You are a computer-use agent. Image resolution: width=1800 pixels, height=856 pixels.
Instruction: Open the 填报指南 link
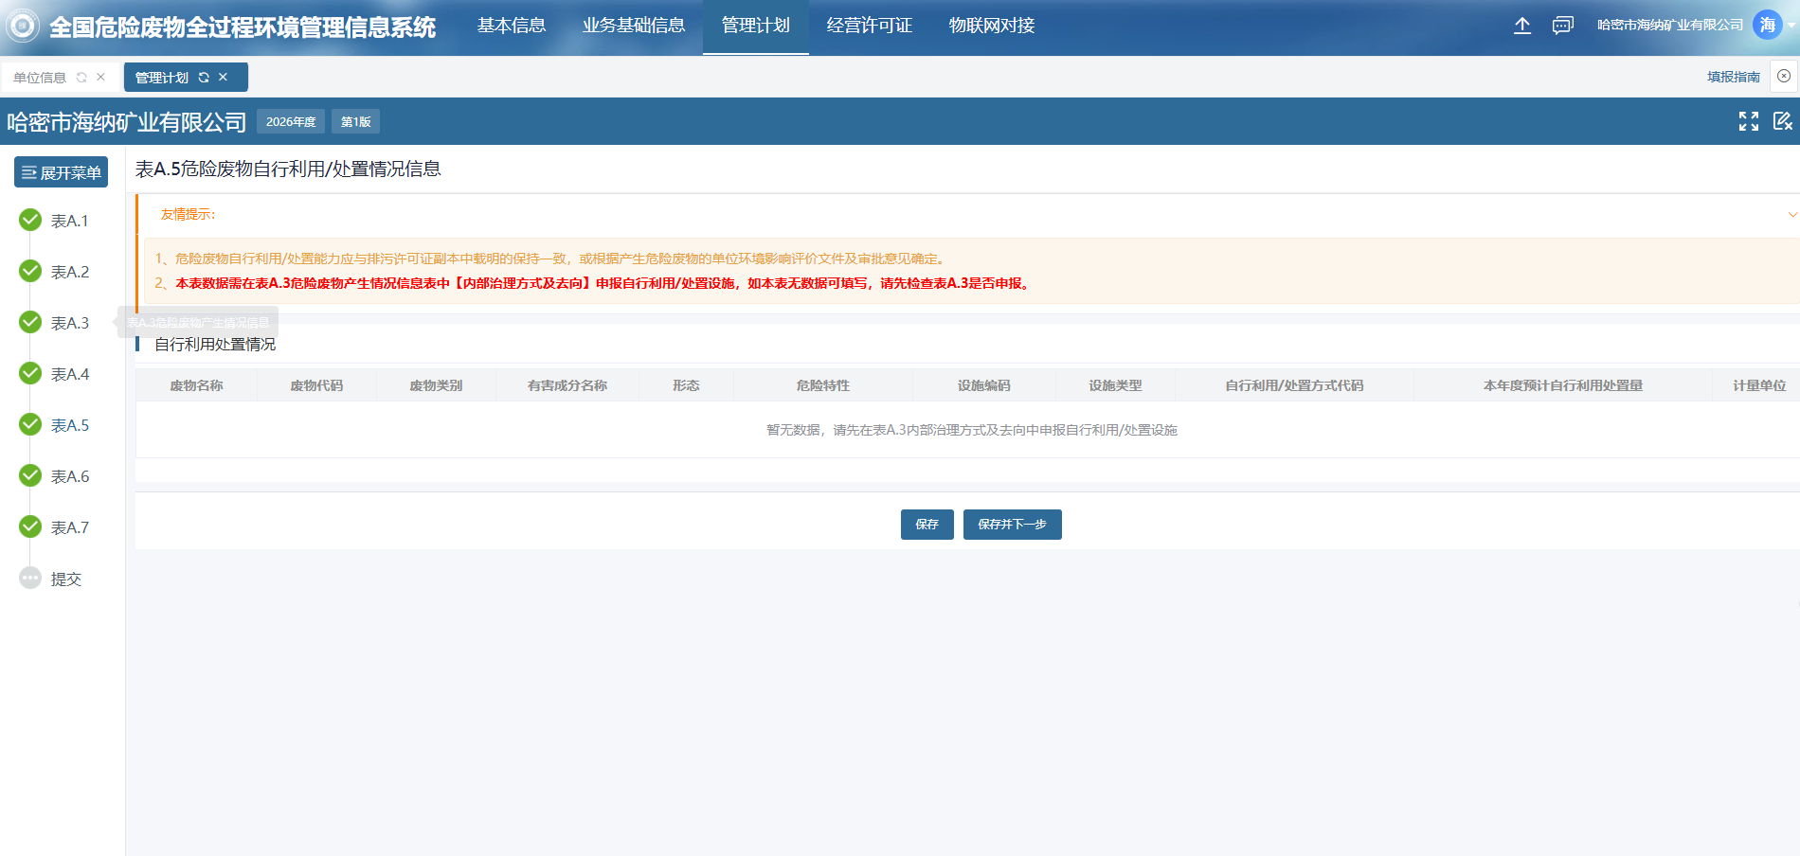(1733, 77)
